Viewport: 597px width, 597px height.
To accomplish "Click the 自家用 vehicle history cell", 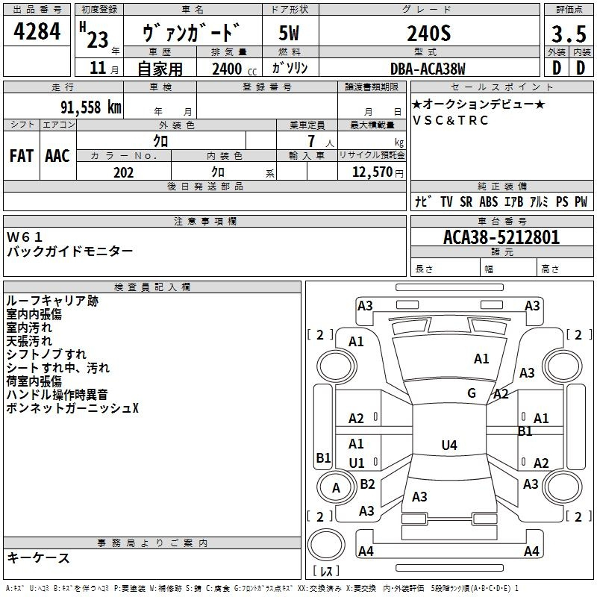I will (159, 69).
